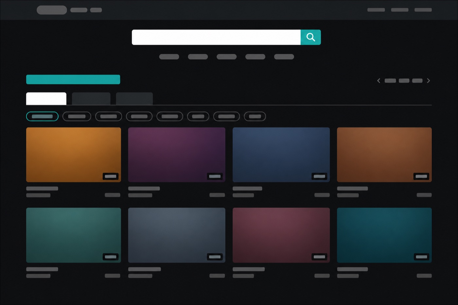Open the green-teal thumbnail card
This screenshot has width=458, height=305.
74,235
